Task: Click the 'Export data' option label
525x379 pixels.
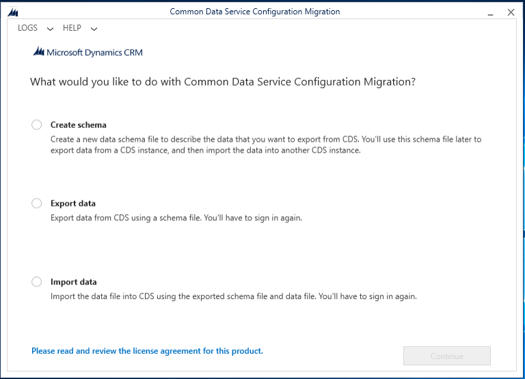Action: coord(72,203)
